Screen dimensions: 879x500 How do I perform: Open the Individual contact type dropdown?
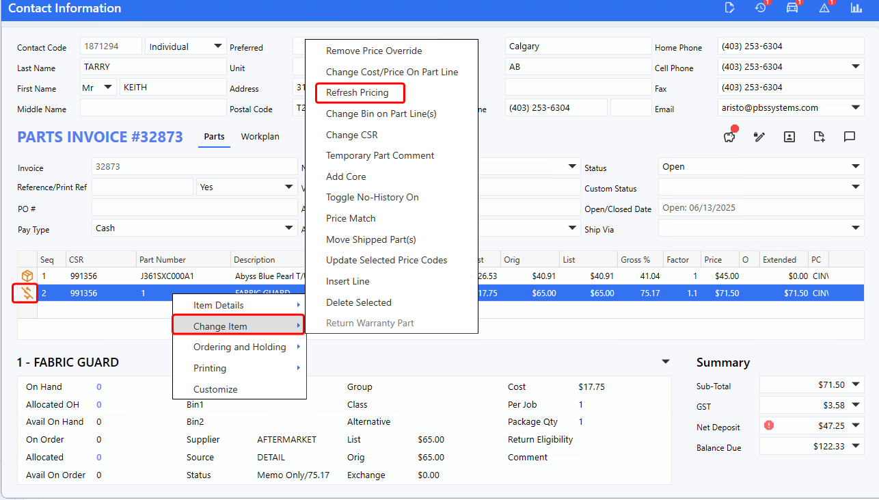click(217, 47)
